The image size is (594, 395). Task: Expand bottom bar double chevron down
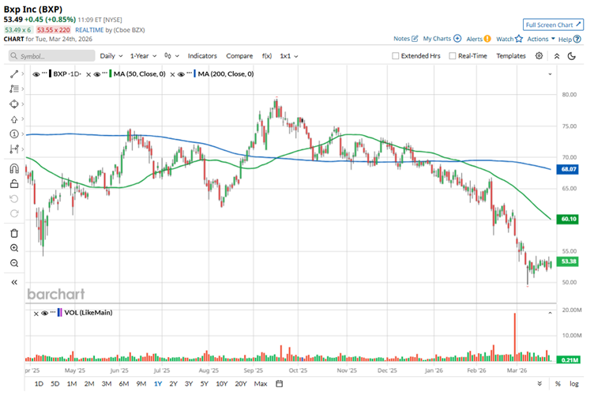point(539,384)
